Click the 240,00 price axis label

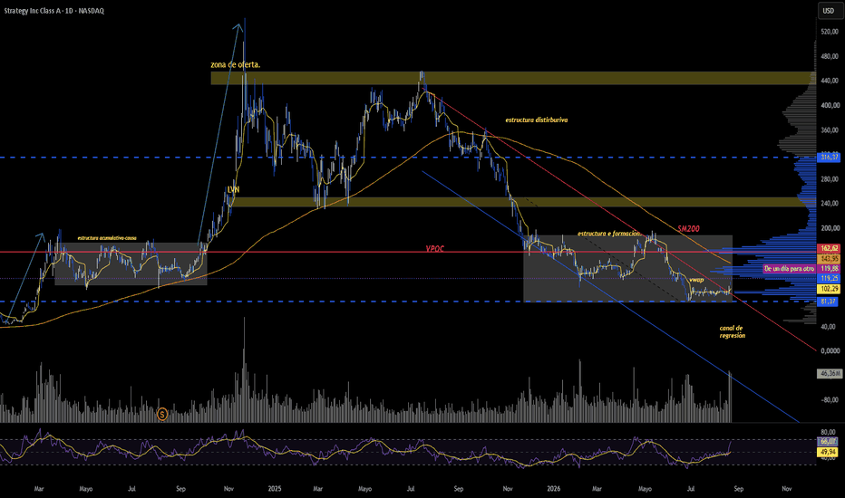tap(830, 204)
